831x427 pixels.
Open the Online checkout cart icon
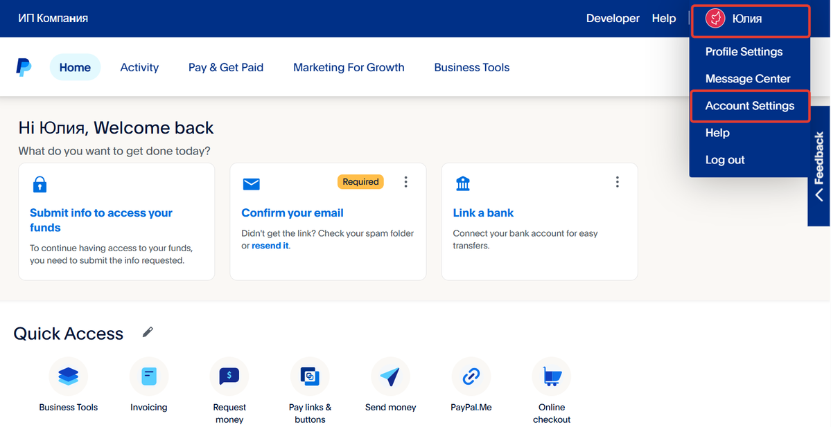coord(552,376)
